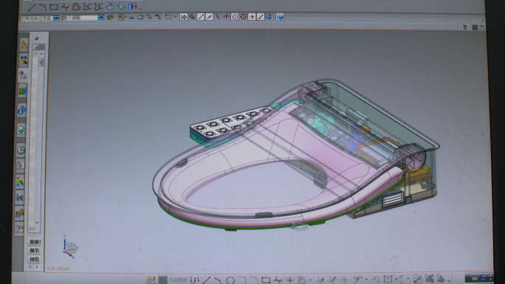Click the "TOP WORK" label under the viewport

(58, 269)
